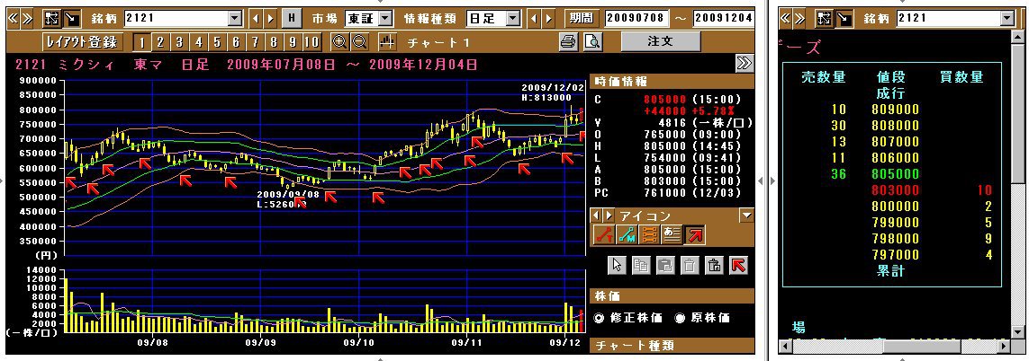Switch to layout tab 10
This screenshot has height=361, width=1029.
pyautogui.click(x=311, y=42)
